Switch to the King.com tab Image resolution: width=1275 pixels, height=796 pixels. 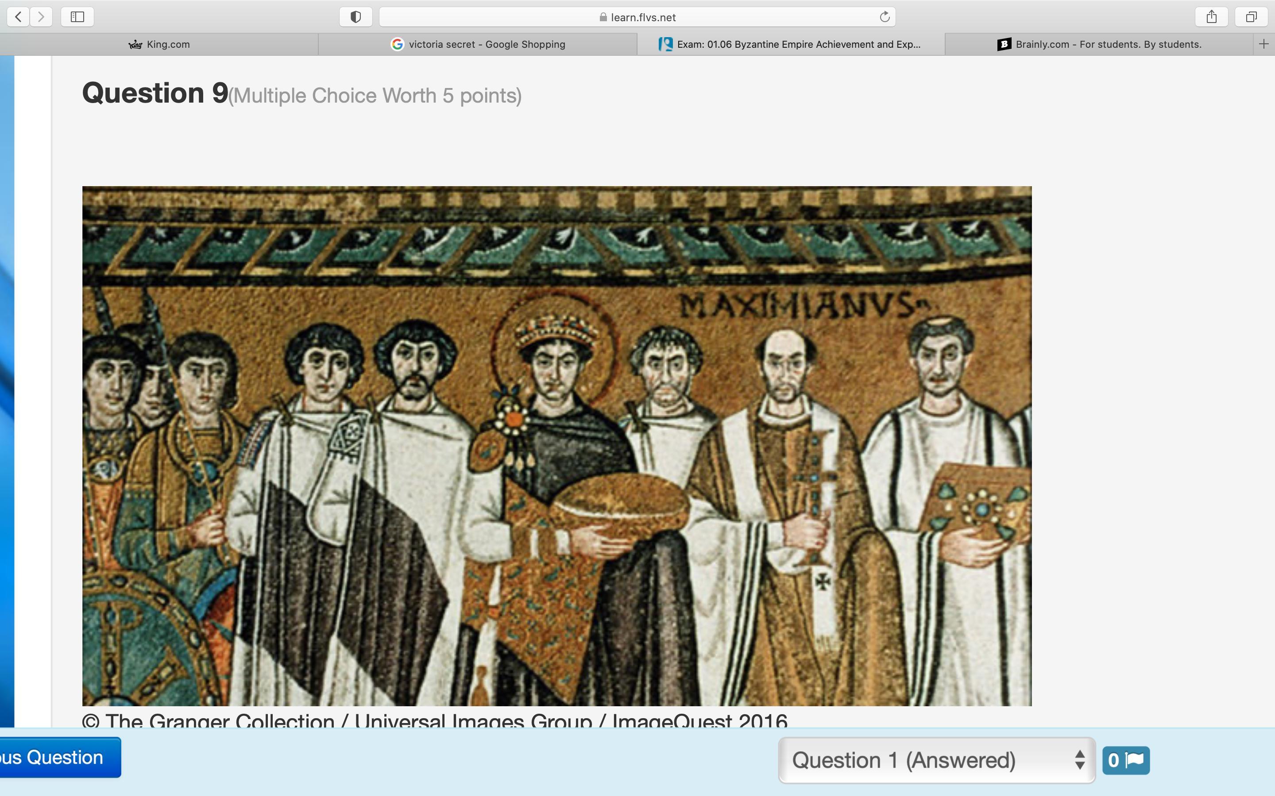(159, 44)
